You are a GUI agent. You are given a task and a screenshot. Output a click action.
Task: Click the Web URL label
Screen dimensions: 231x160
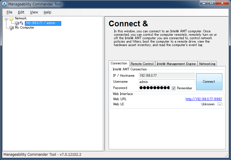tap(120, 99)
